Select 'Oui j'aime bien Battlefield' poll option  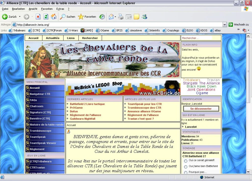pos(186,167)
